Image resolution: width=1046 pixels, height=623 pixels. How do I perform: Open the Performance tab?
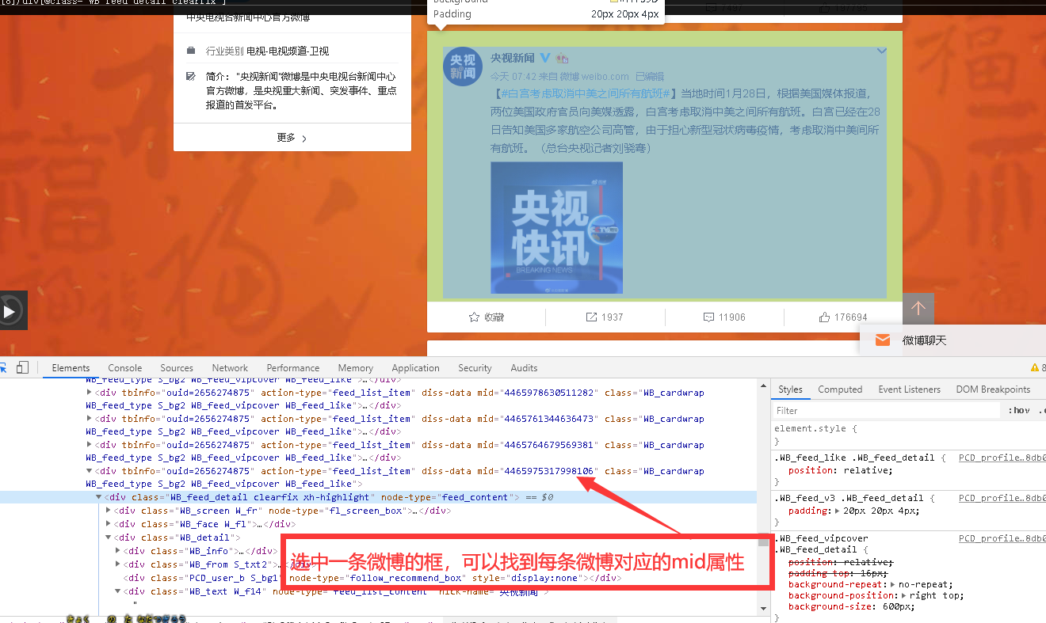pyautogui.click(x=293, y=367)
